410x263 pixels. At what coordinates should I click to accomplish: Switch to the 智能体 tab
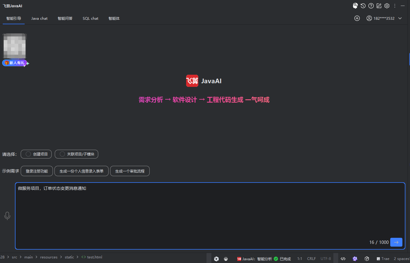coord(114,19)
